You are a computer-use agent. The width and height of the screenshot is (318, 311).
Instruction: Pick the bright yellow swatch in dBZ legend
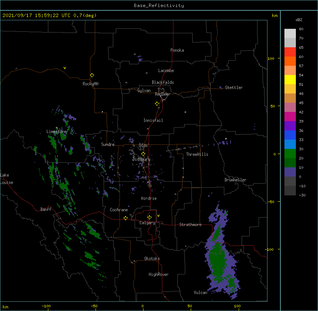coord(290,79)
